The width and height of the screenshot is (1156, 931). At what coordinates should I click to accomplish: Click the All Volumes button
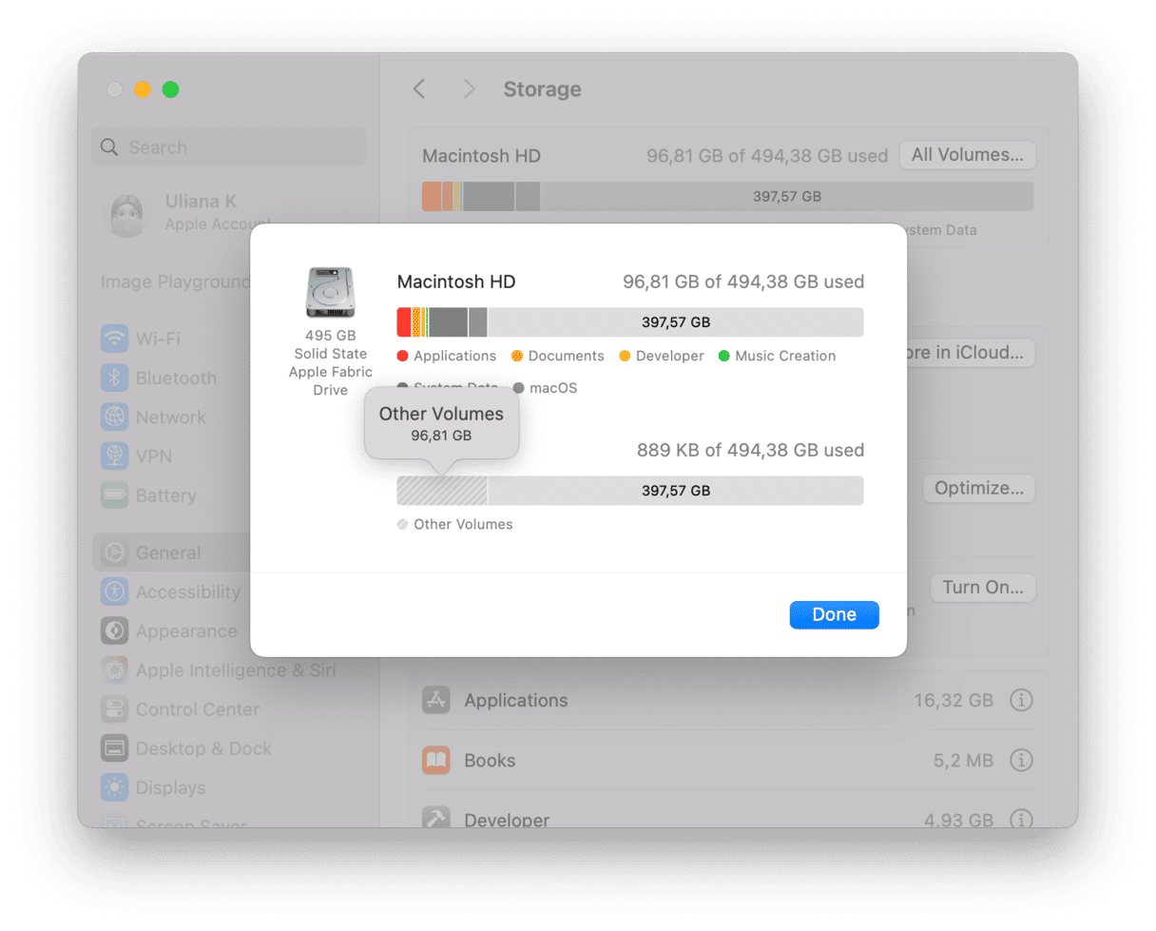point(968,155)
